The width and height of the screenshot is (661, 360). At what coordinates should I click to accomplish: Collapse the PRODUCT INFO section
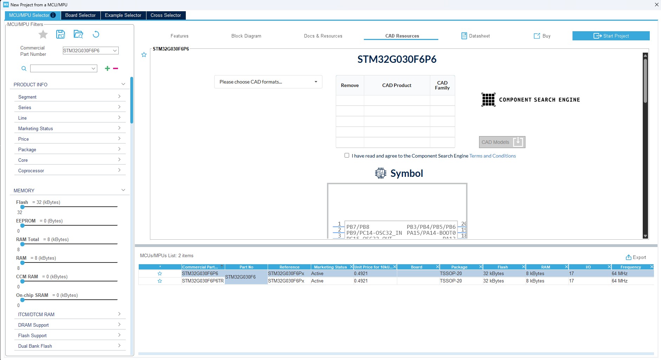[123, 84]
